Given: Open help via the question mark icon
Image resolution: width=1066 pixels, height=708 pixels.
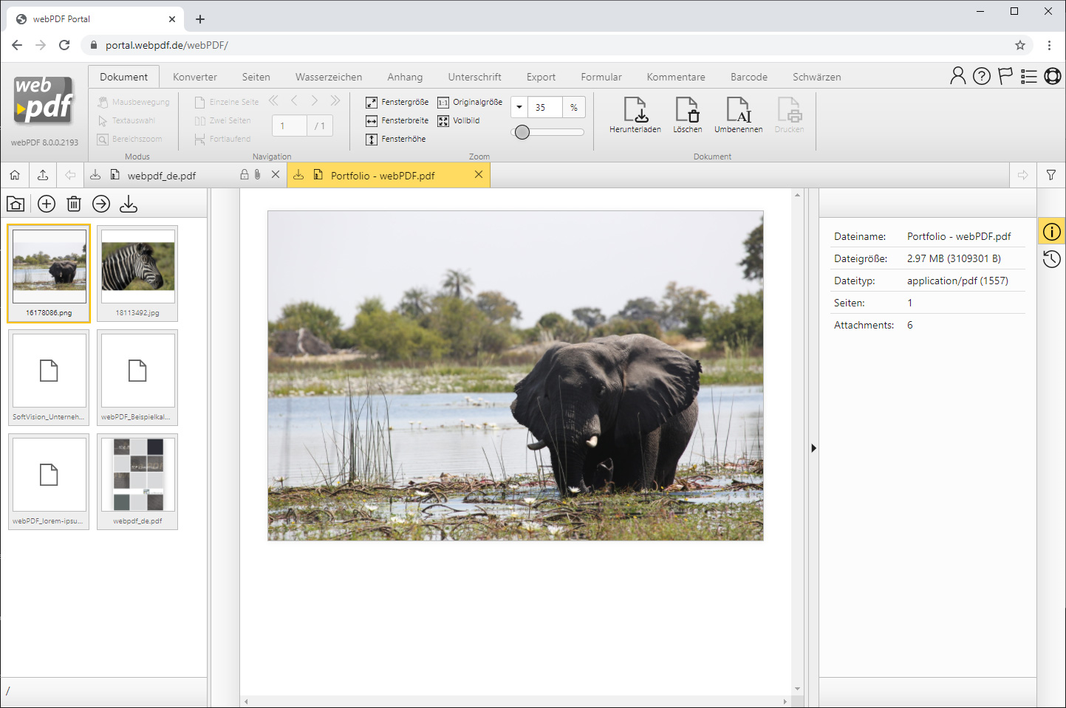Looking at the screenshot, I should (981, 75).
